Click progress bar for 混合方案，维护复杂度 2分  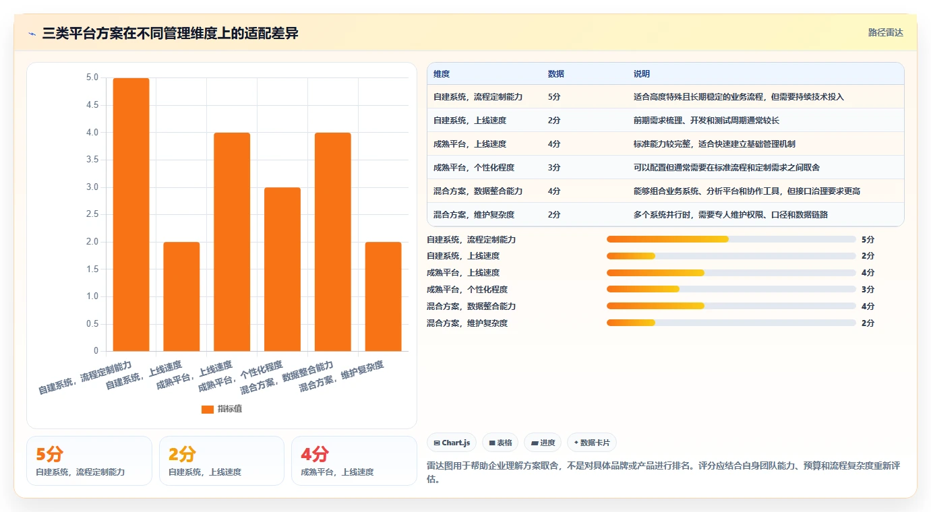pyautogui.click(x=731, y=323)
